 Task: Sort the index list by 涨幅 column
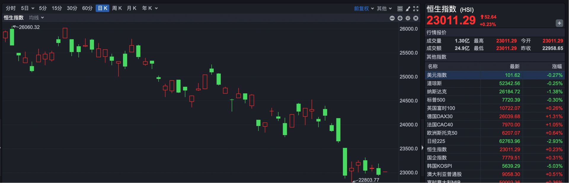point(557,67)
